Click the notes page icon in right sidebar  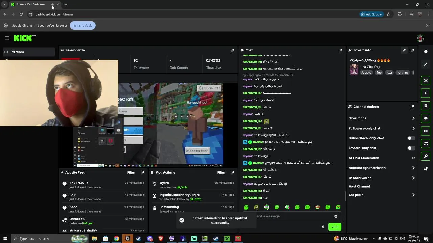pos(426,106)
